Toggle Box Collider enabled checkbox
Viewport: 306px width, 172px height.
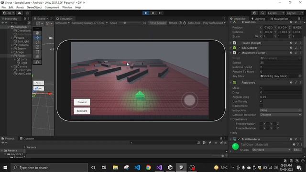click(239, 48)
